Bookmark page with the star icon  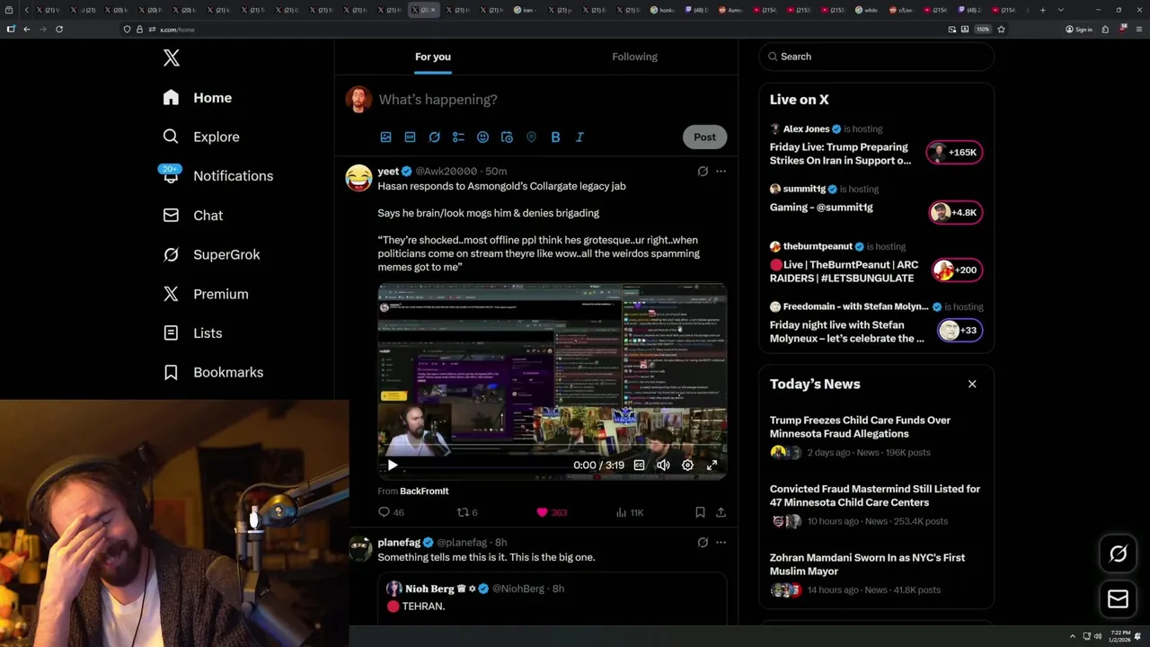tap(1001, 30)
